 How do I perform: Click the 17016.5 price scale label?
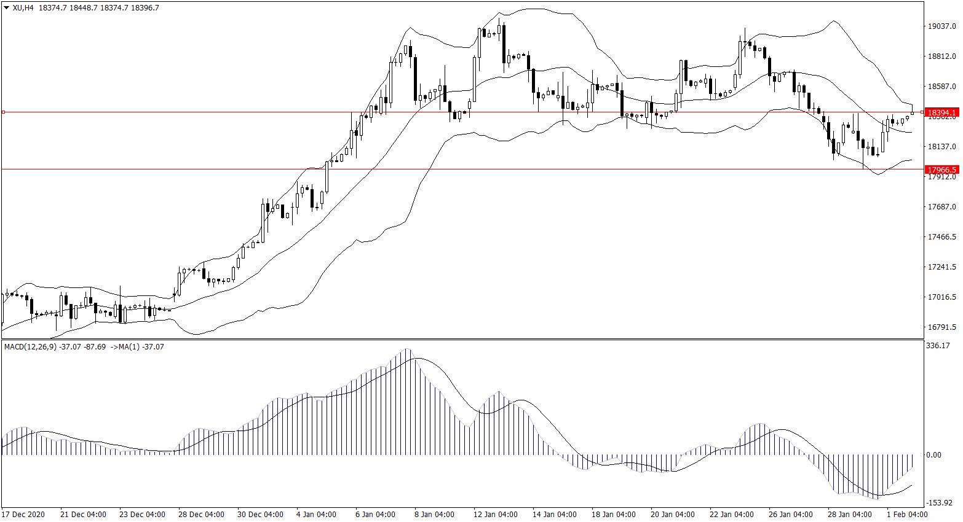click(941, 297)
